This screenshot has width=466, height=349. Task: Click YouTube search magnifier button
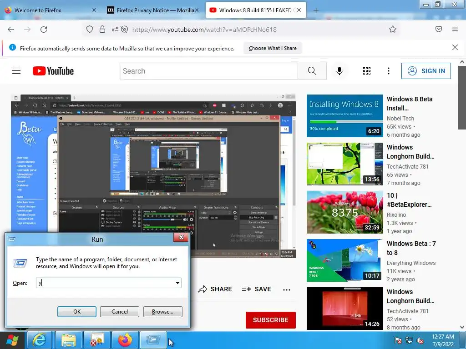[x=312, y=71]
